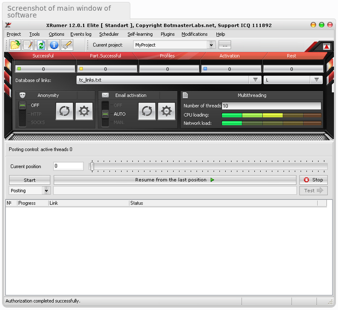Set Anonymity switch to SOCKS
This screenshot has height=310, width=338.
(37, 122)
